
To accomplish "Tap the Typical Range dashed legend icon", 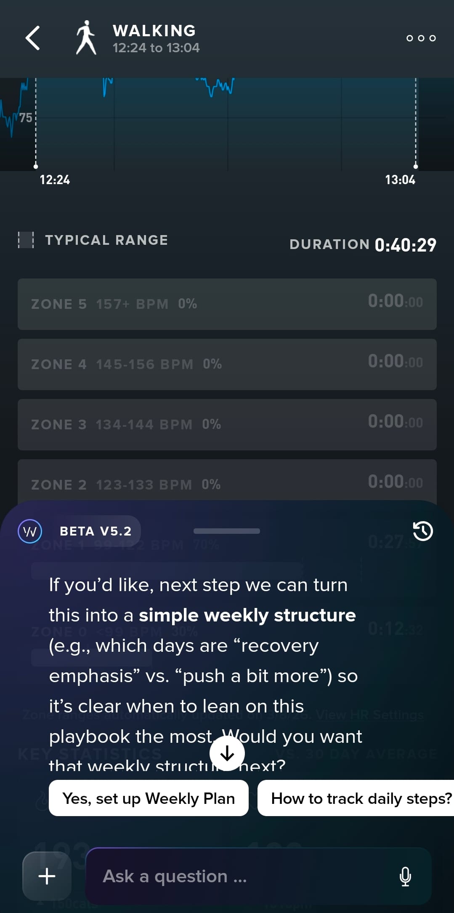I will (x=26, y=240).
